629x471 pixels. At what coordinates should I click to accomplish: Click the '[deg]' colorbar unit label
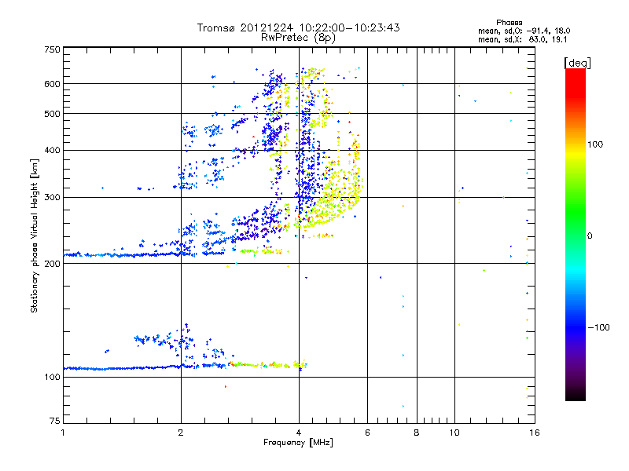[x=577, y=63]
